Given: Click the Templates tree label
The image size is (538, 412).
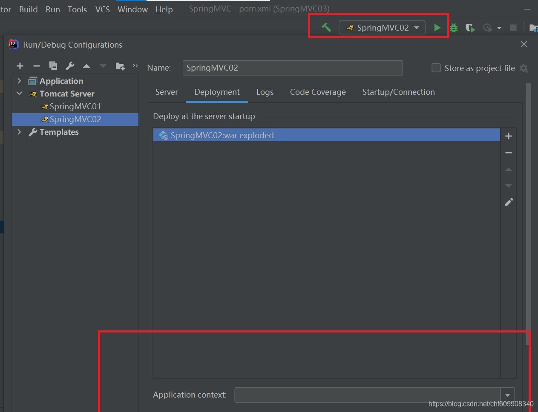Looking at the screenshot, I should click(x=59, y=132).
